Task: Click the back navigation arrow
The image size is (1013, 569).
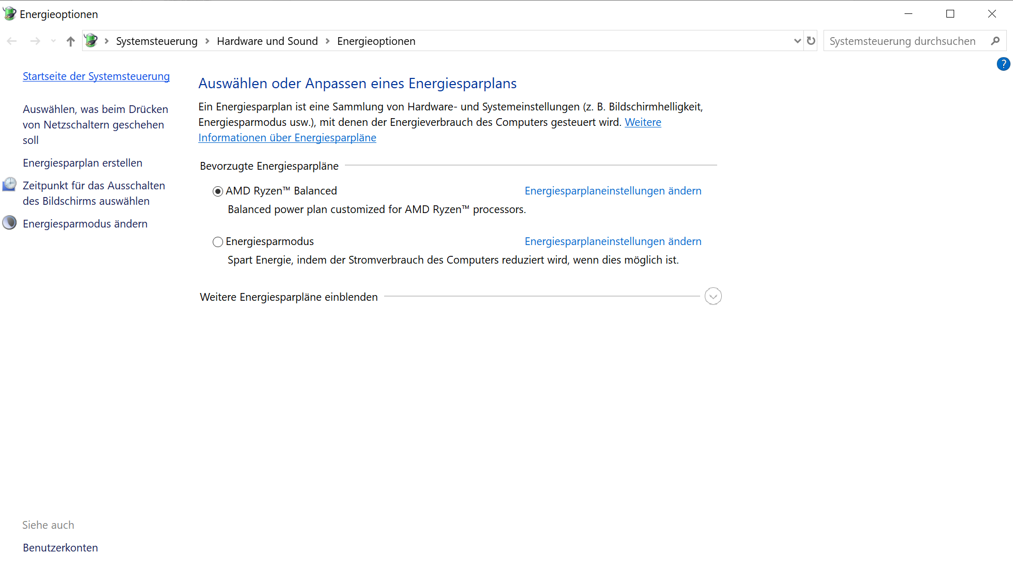Action: click(12, 41)
